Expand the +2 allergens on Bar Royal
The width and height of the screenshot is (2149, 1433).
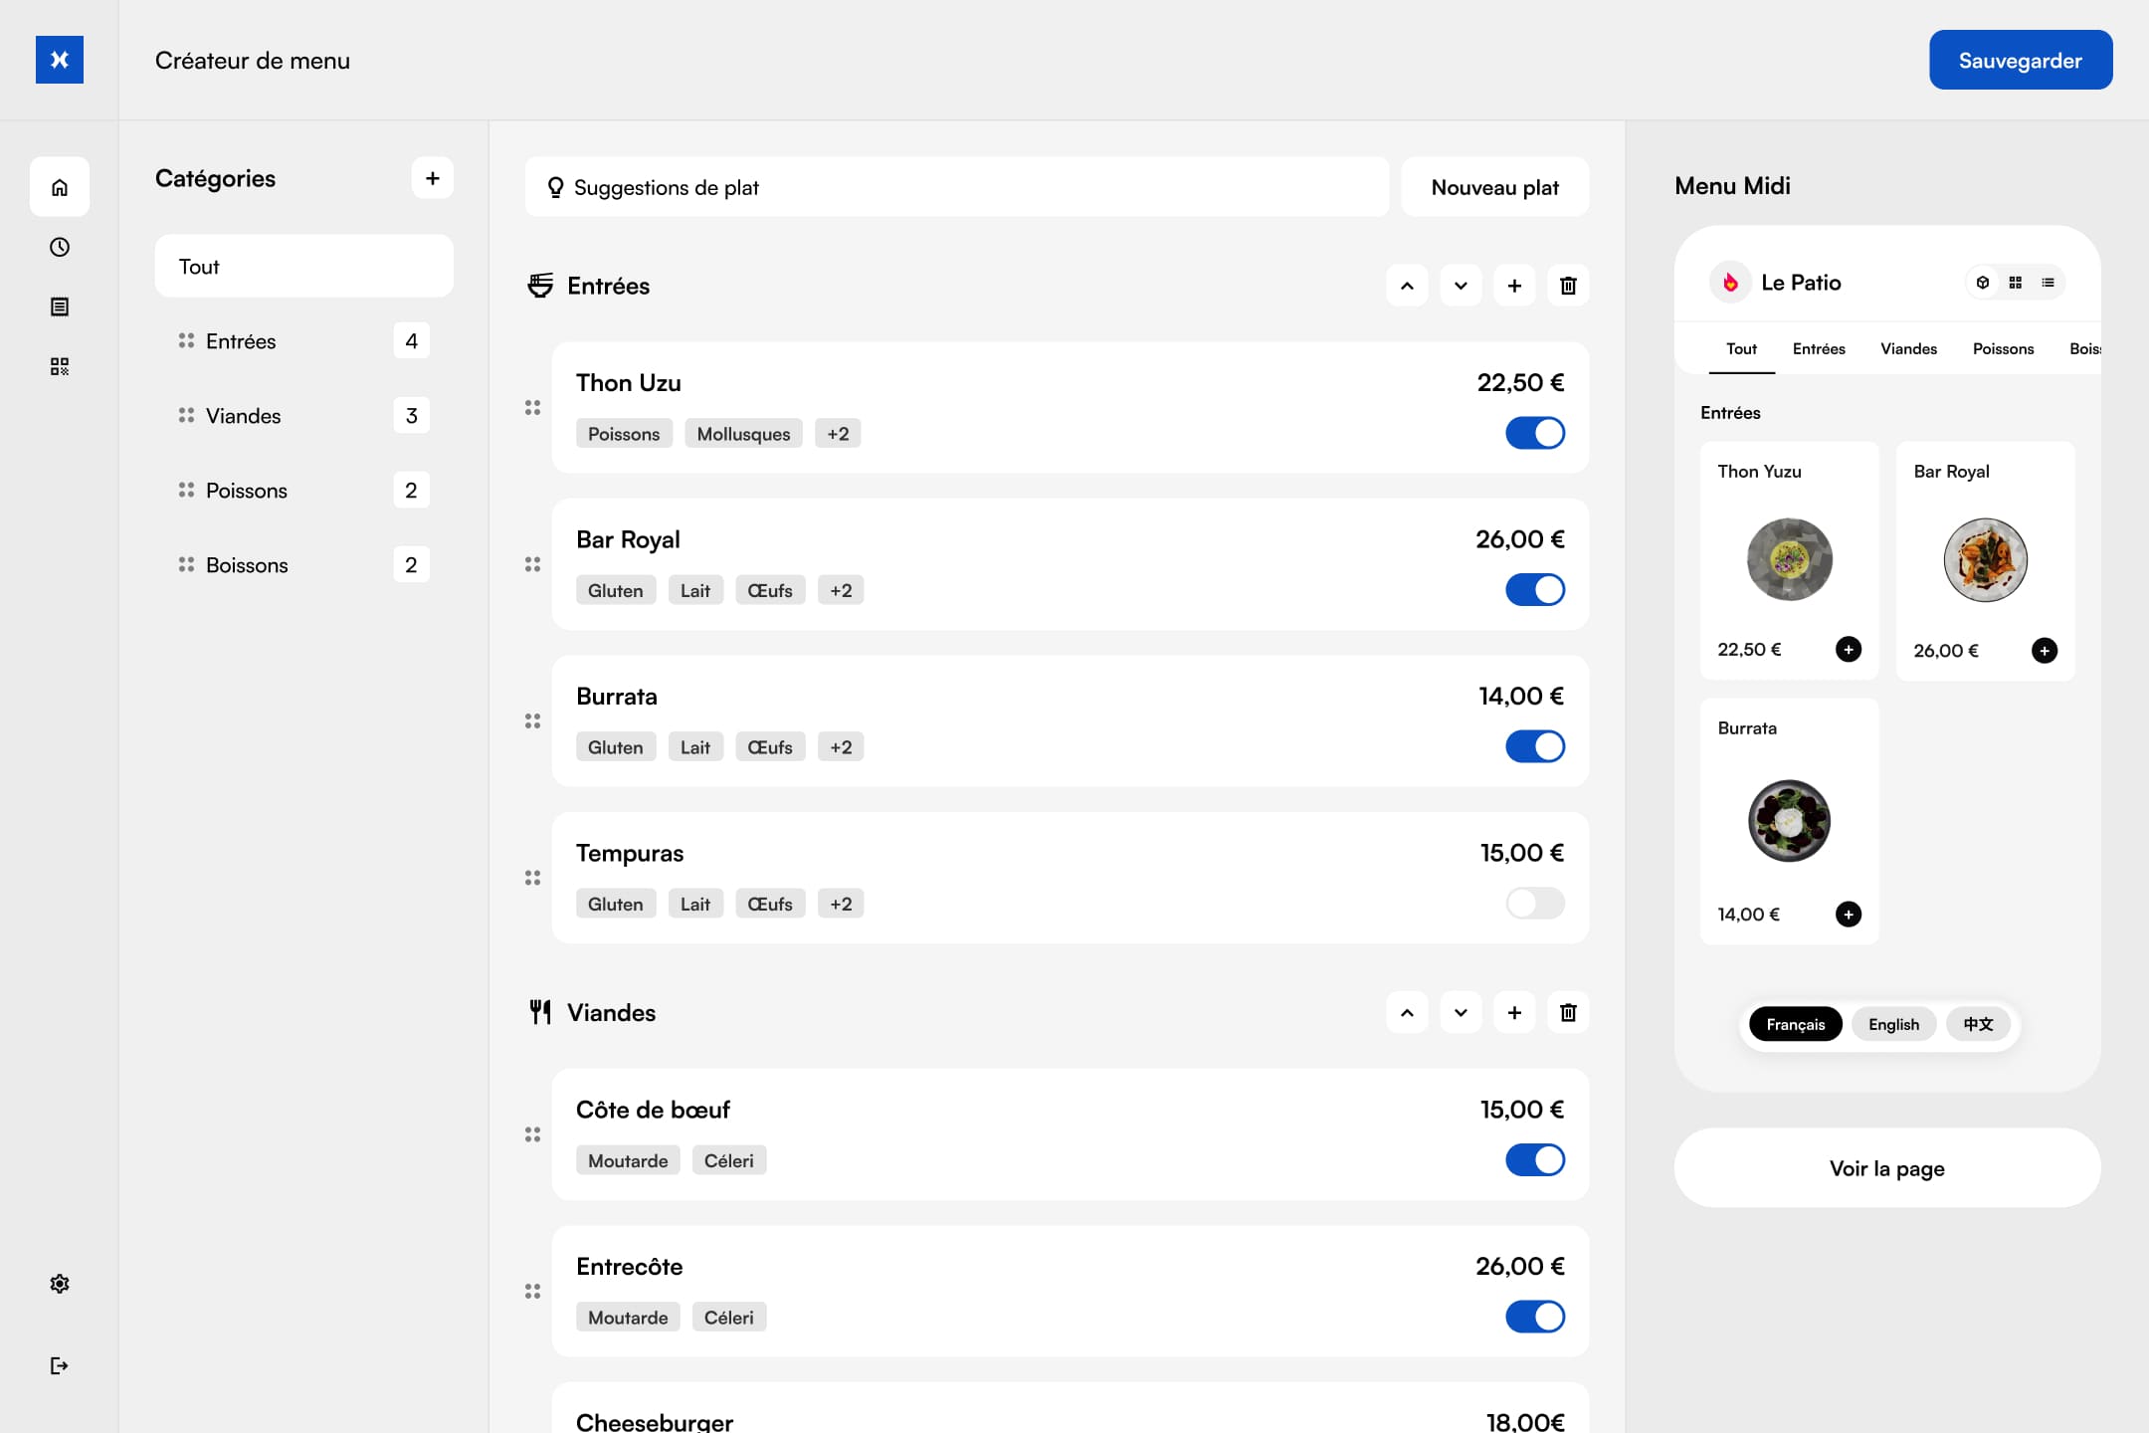click(x=840, y=590)
